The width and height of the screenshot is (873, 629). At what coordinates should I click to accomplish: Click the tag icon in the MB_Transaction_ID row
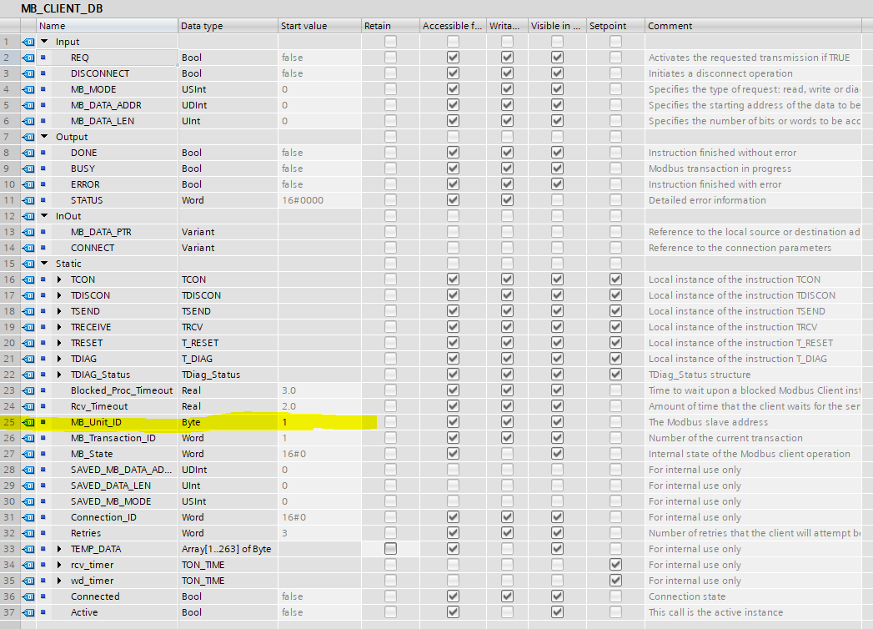[x=28, y=438]
